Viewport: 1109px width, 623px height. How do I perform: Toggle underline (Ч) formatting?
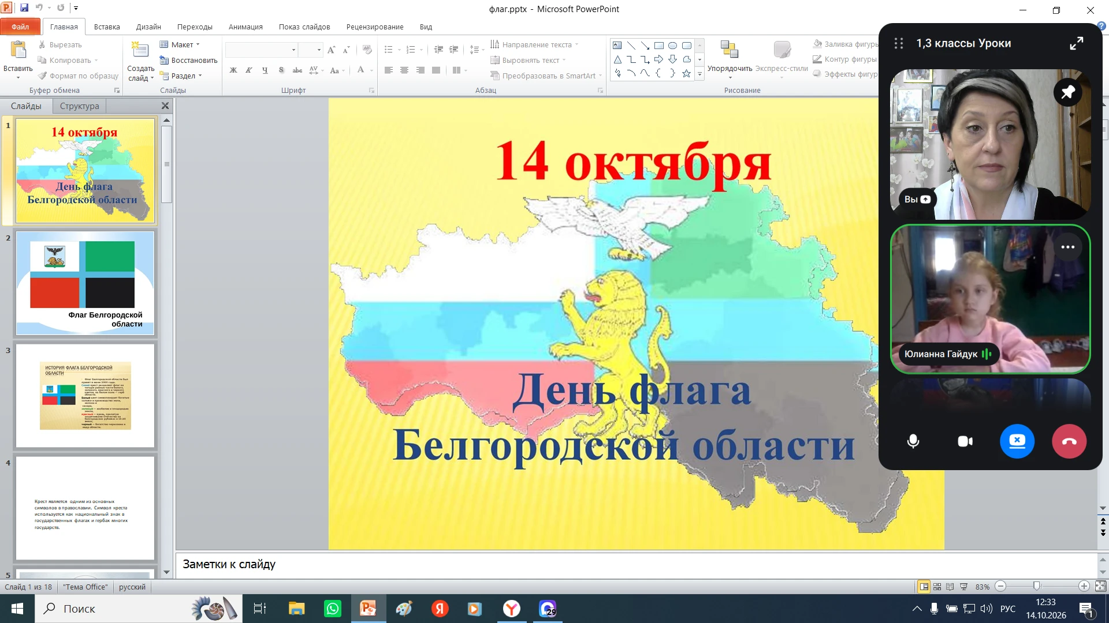click(x=265, y=70)
